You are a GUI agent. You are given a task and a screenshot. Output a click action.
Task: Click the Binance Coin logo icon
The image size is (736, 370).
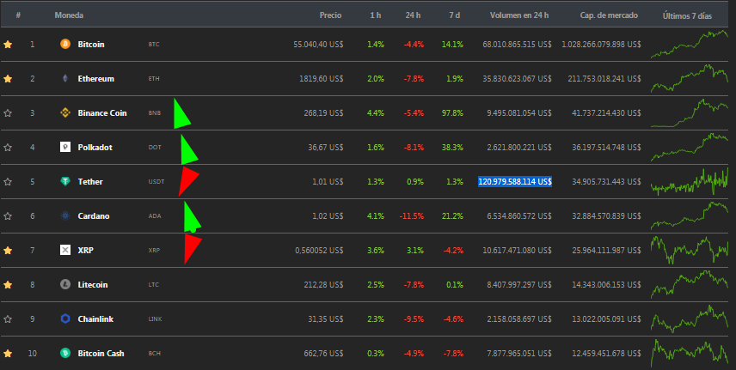click(x=65, y=112)
